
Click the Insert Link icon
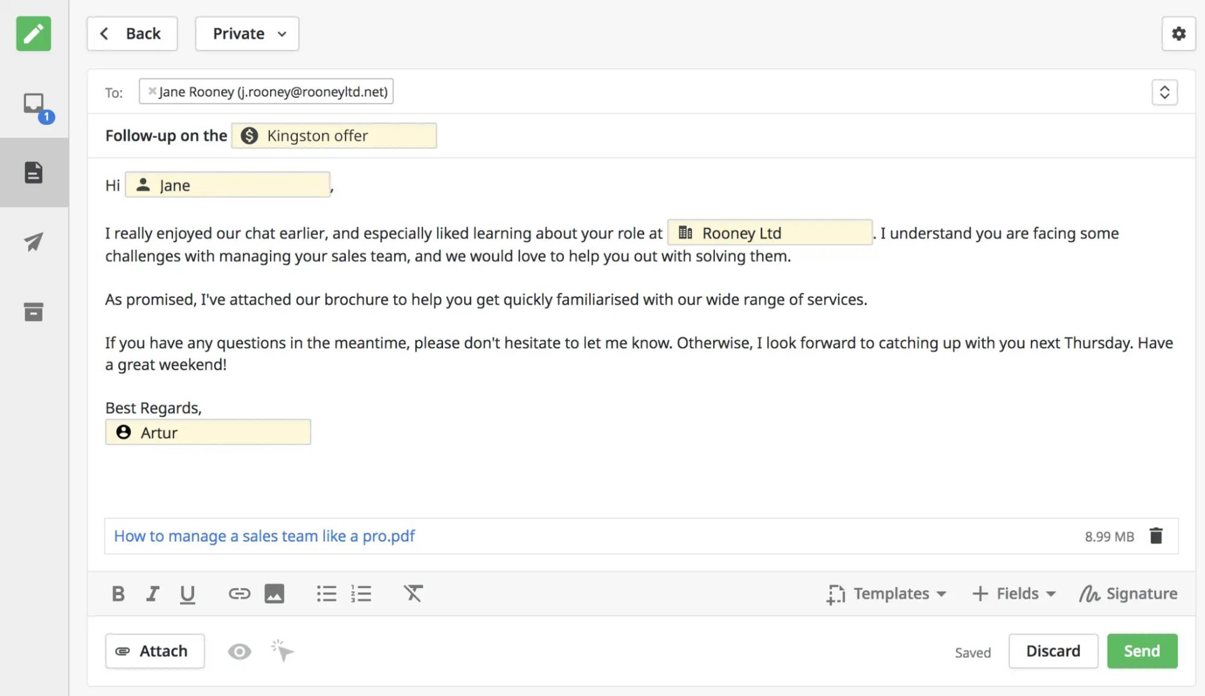click(239, 592)
